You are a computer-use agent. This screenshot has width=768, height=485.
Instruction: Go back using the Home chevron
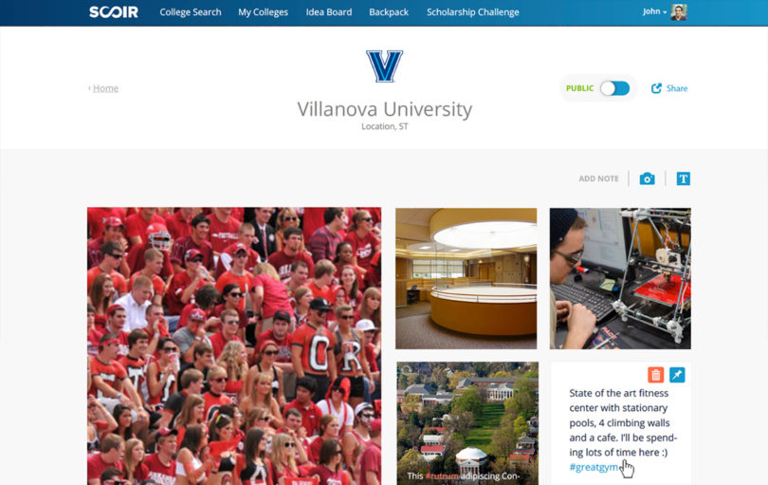pyautogui.click(x=90, y=88)
